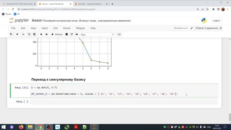
Task: Click the kernel idle circle indicator
Action: (x=221, y=28)
